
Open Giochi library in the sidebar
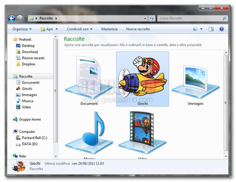(x=27, y=89)
